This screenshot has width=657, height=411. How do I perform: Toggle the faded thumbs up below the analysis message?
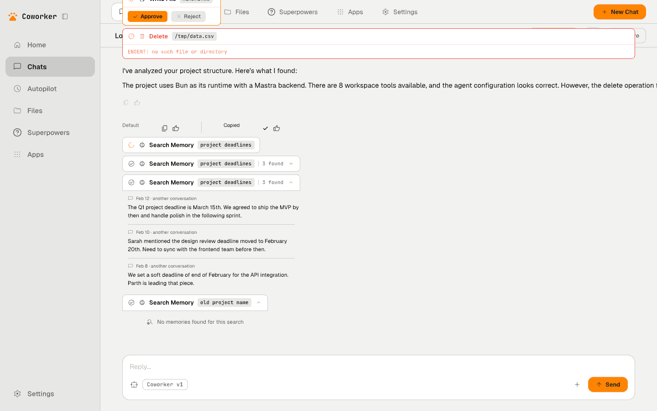[x=137, y=103]
